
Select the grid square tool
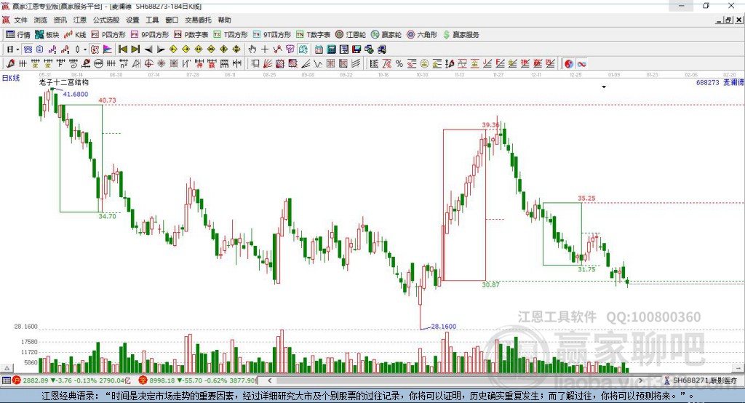(x=331, y=64)
